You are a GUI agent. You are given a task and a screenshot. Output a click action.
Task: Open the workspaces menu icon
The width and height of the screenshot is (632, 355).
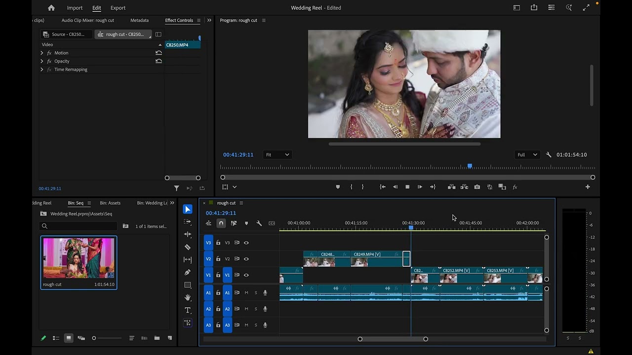552,7
